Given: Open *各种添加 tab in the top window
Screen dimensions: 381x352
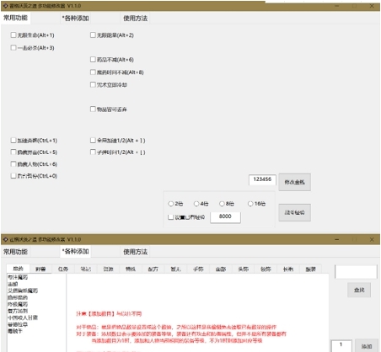Looking at the screenshot, I should [x=76, y=19].
